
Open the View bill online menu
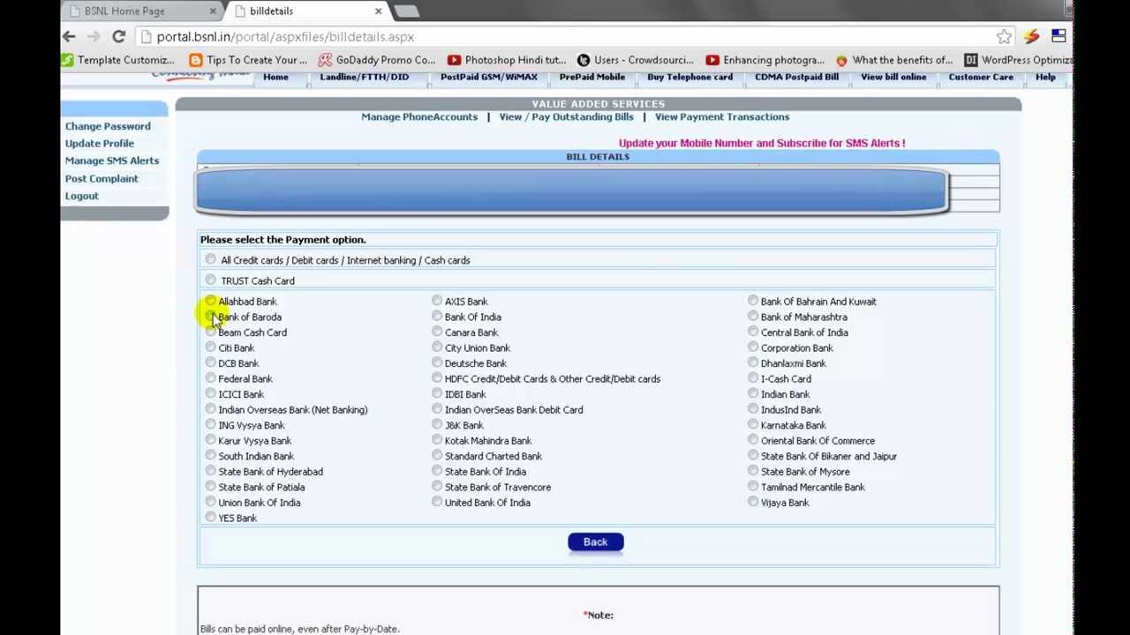893,77
